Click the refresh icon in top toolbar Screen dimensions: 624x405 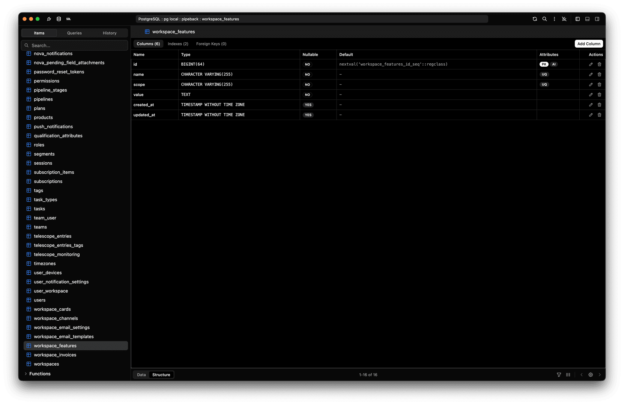pyautogui.click(x=535, y=19)
